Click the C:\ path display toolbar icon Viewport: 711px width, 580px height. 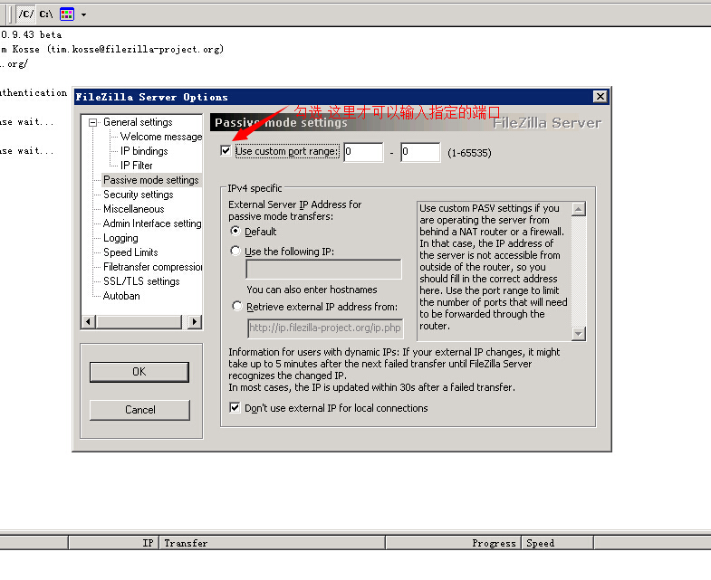pos(46,14)
